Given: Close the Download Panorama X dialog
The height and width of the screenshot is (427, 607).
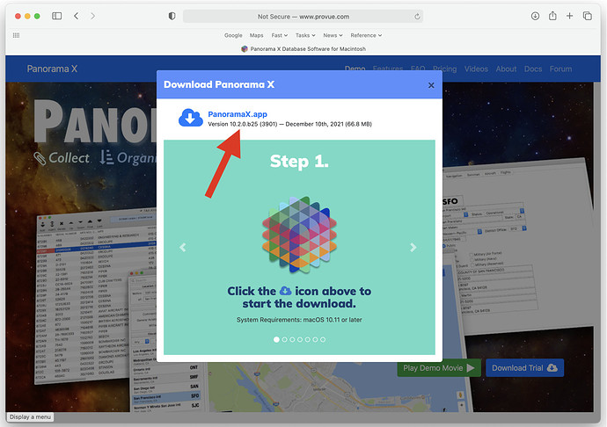Looking at the screenshot, I should click(431, 85).
